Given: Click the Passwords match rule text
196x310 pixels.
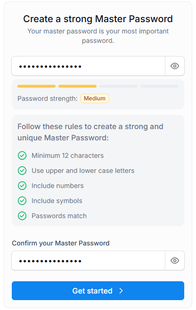Looking at the screenshot, I should point(59,216).
